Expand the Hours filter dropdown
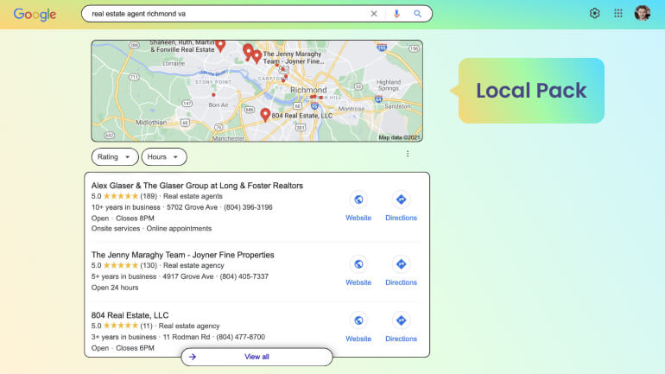This screenshot has height=374, width=665. (164, 157)
